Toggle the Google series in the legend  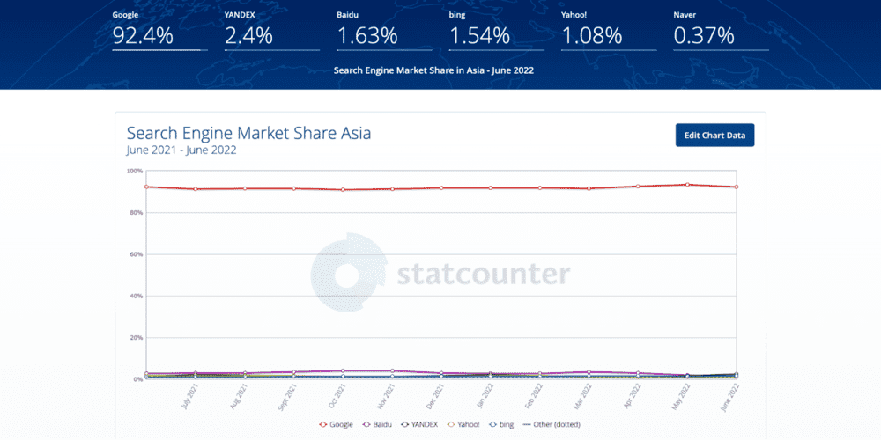click(x=336, y=424)
